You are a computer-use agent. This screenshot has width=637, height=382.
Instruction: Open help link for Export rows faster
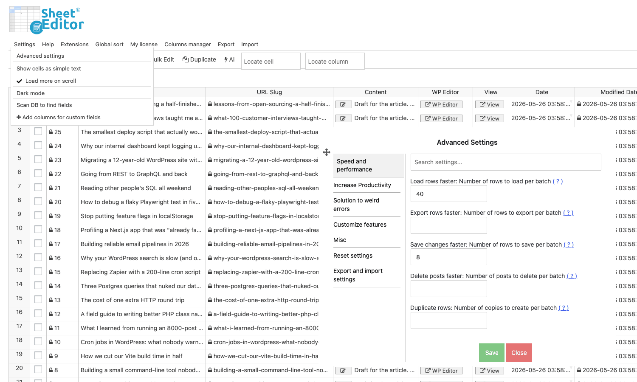[x=568, y=213]
